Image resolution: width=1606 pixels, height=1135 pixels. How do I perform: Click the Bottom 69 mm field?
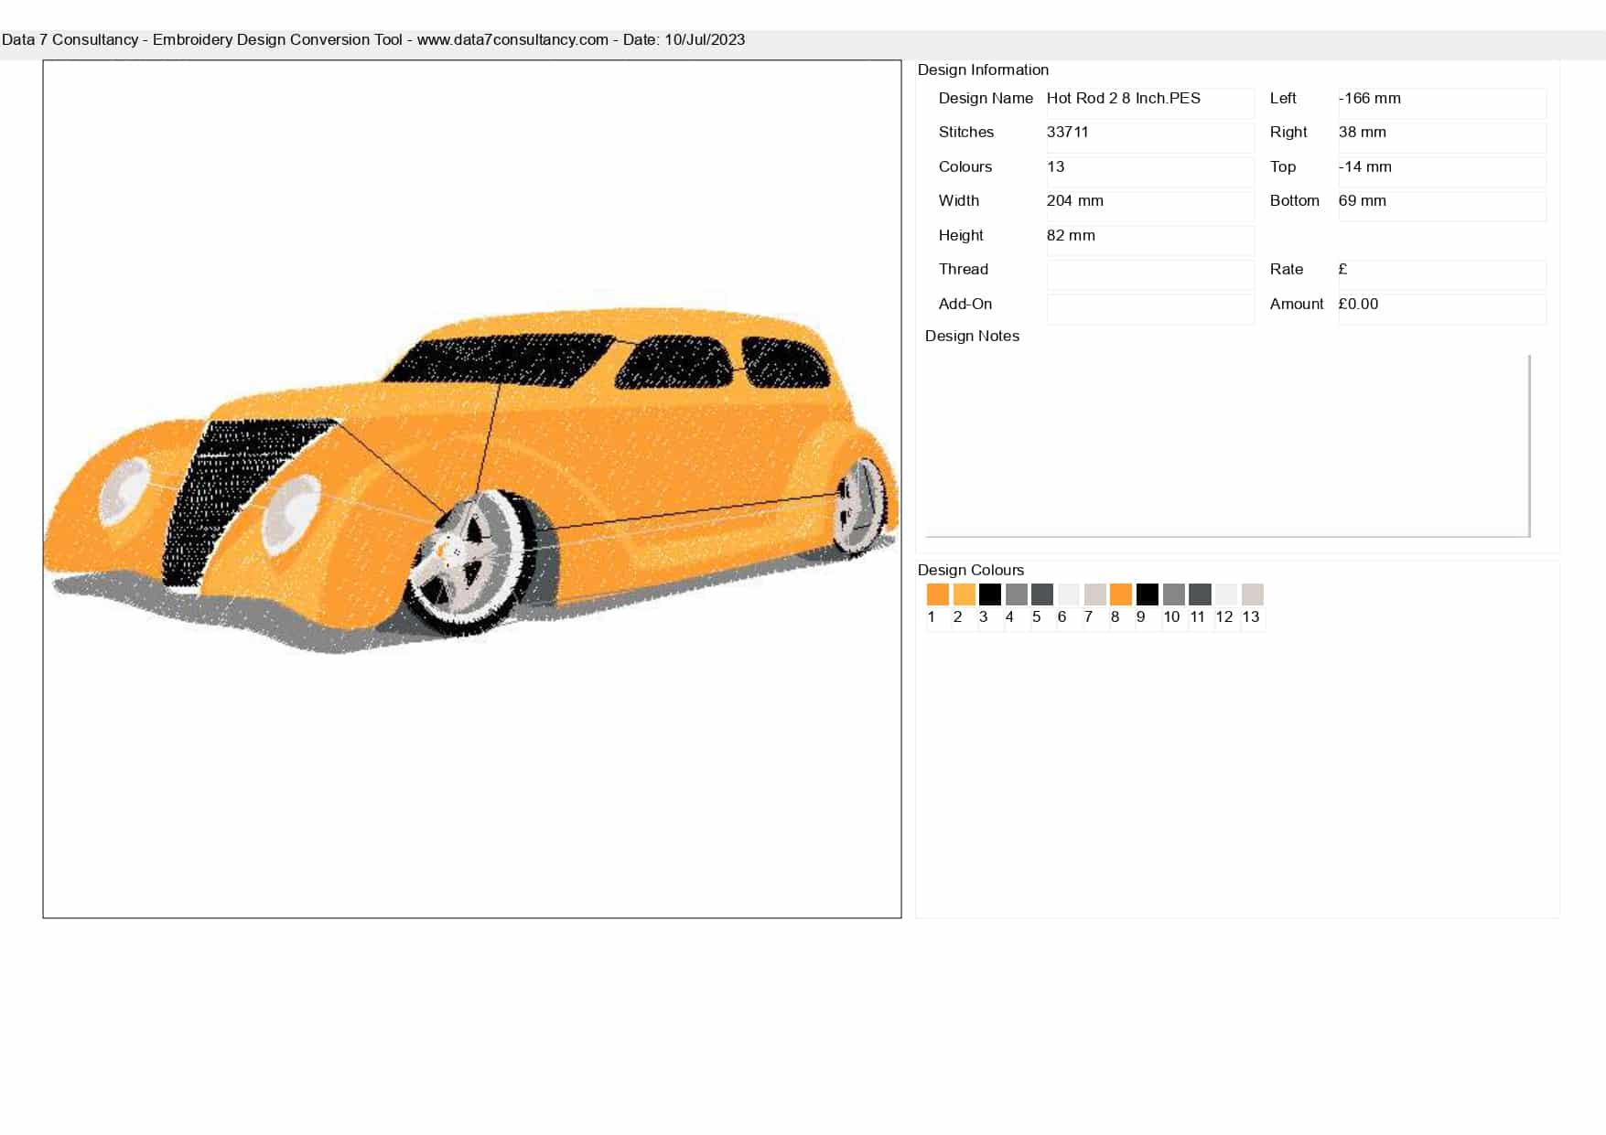1441,206
